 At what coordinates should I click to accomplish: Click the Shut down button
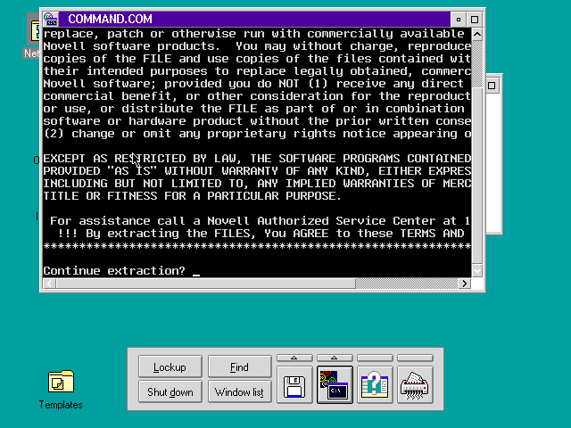[x=170, y=391]
